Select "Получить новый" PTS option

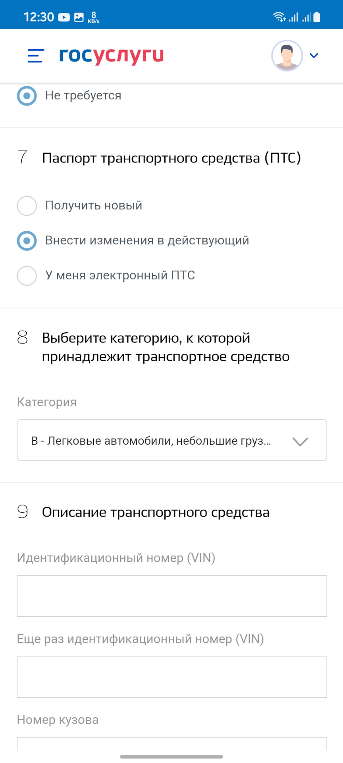27,206
